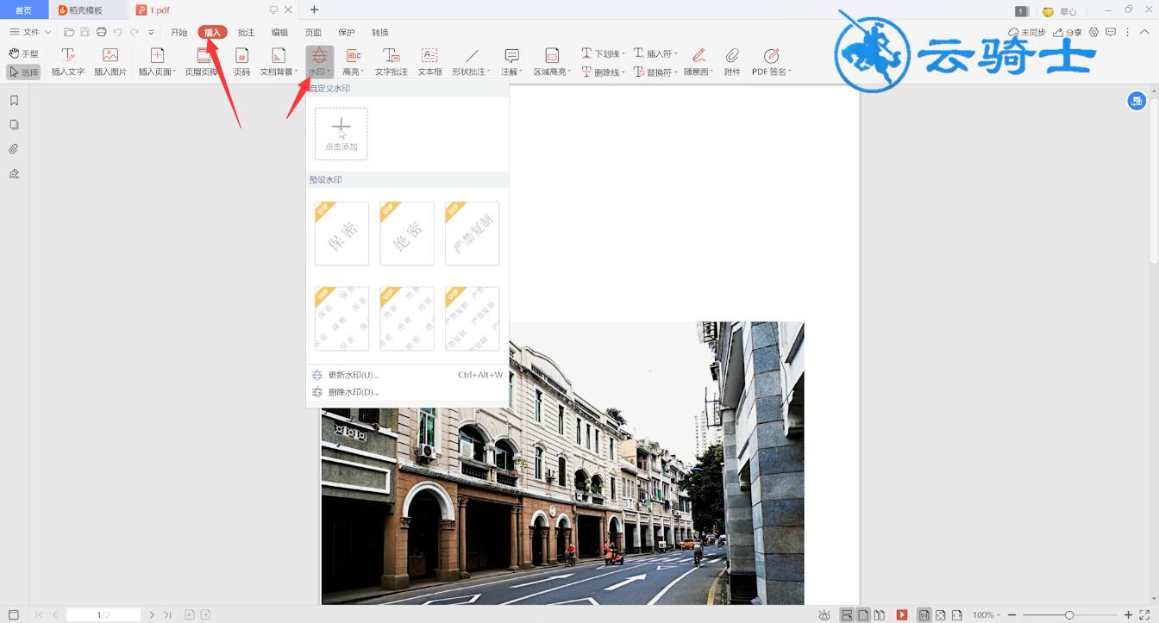Choose the single 绝密 preset watermark
This screenshot has height=623, width=1159.
[x=407, y=234]
